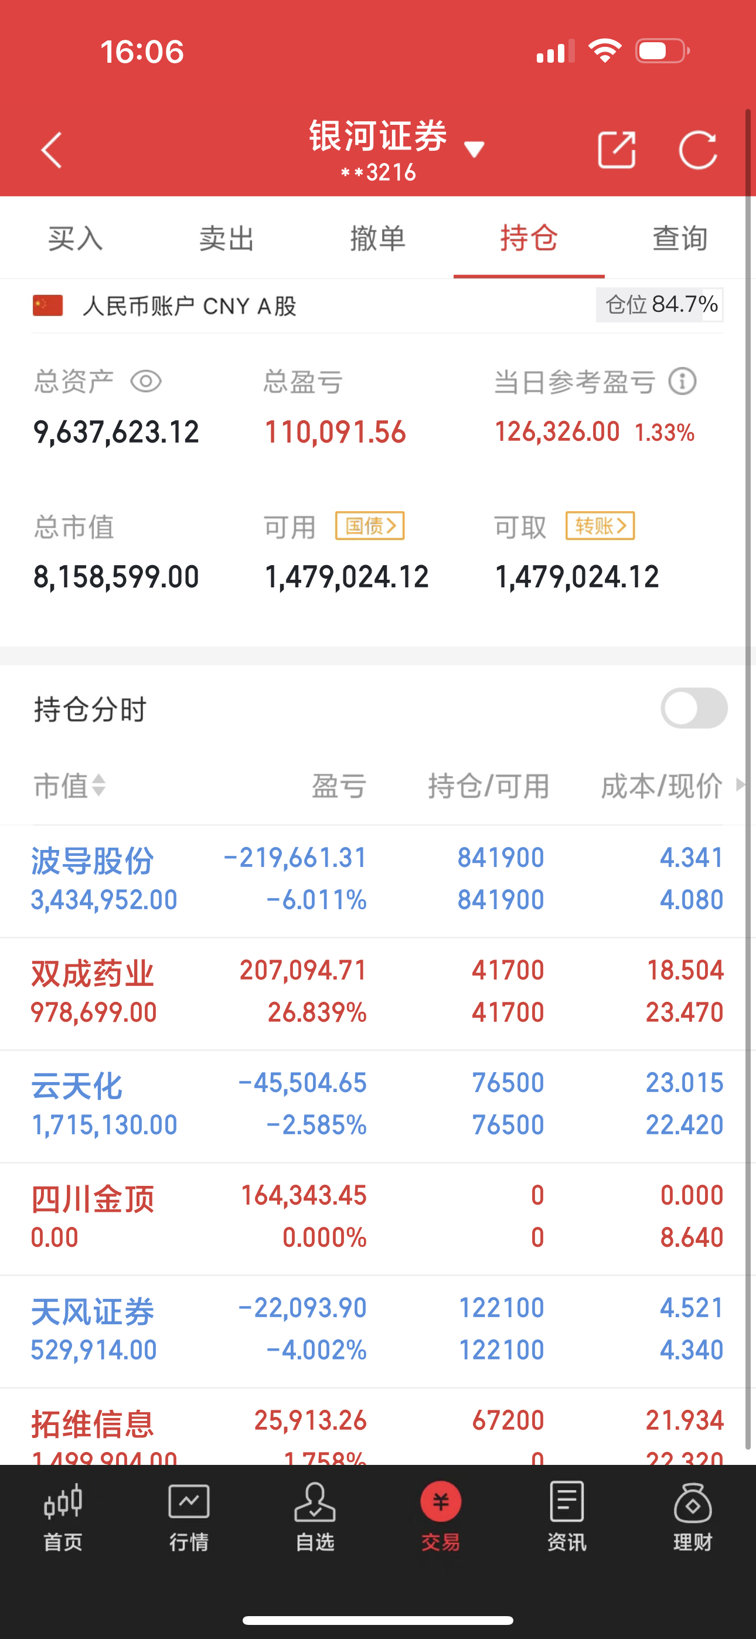The image size is (756, 1639).
Task: Click the 盈亏 column header
Action: click(x=339, y=787)
